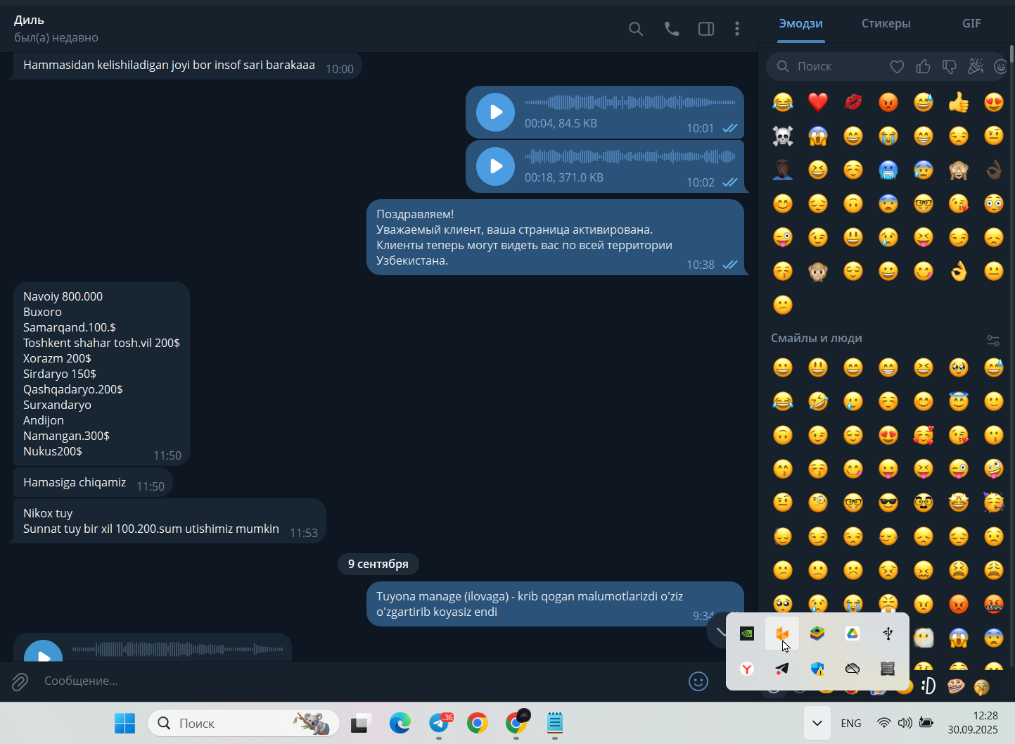Filter emoji by thumbs-up outline category
Viewport: 1015px width, 744px height.
pyautogui.click(x=924, y=67)
